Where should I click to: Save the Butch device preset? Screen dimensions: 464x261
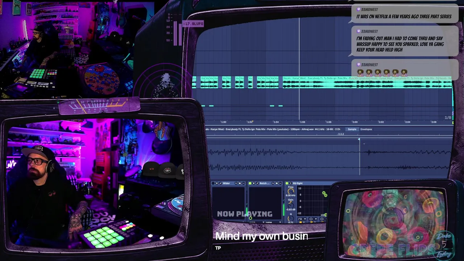[277, 183]
